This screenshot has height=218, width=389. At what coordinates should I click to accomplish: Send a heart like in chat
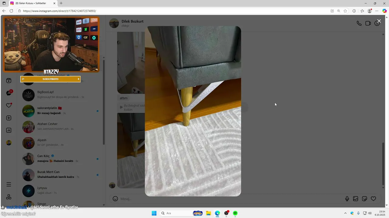[x=374, y=199]
